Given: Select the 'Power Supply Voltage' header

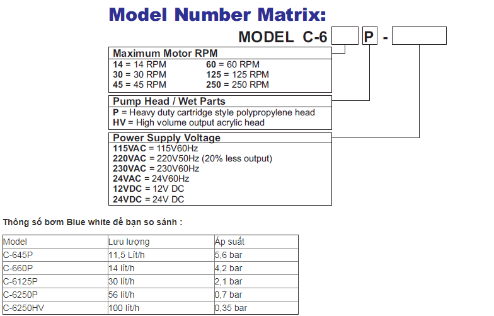Looking at the screenshot, I should (x=221, y=138).
